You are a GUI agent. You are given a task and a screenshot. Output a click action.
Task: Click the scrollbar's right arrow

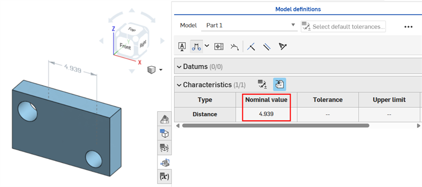[x=418, y=126]
